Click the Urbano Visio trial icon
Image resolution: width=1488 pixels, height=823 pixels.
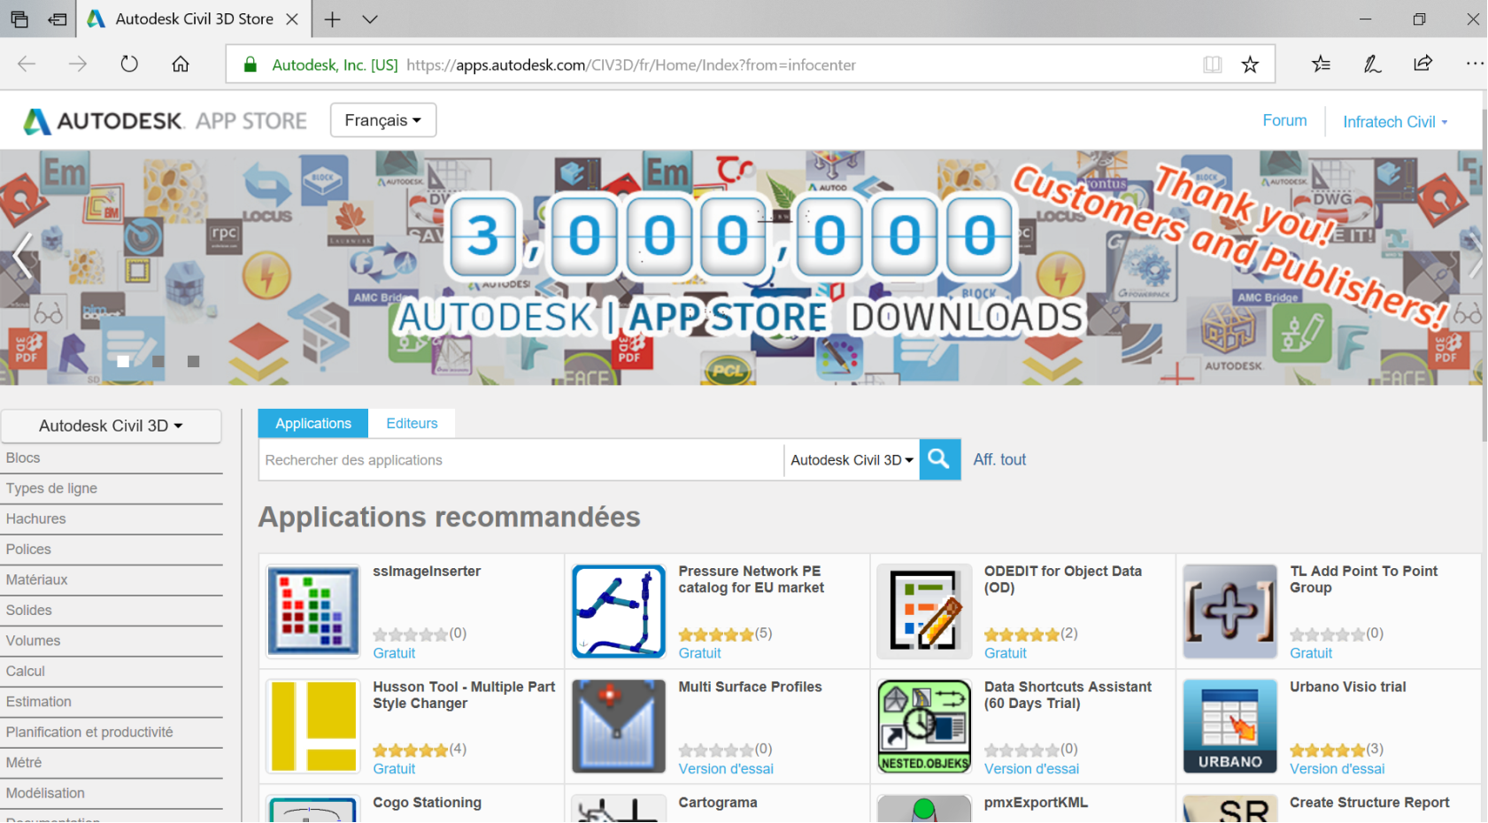1230,727
